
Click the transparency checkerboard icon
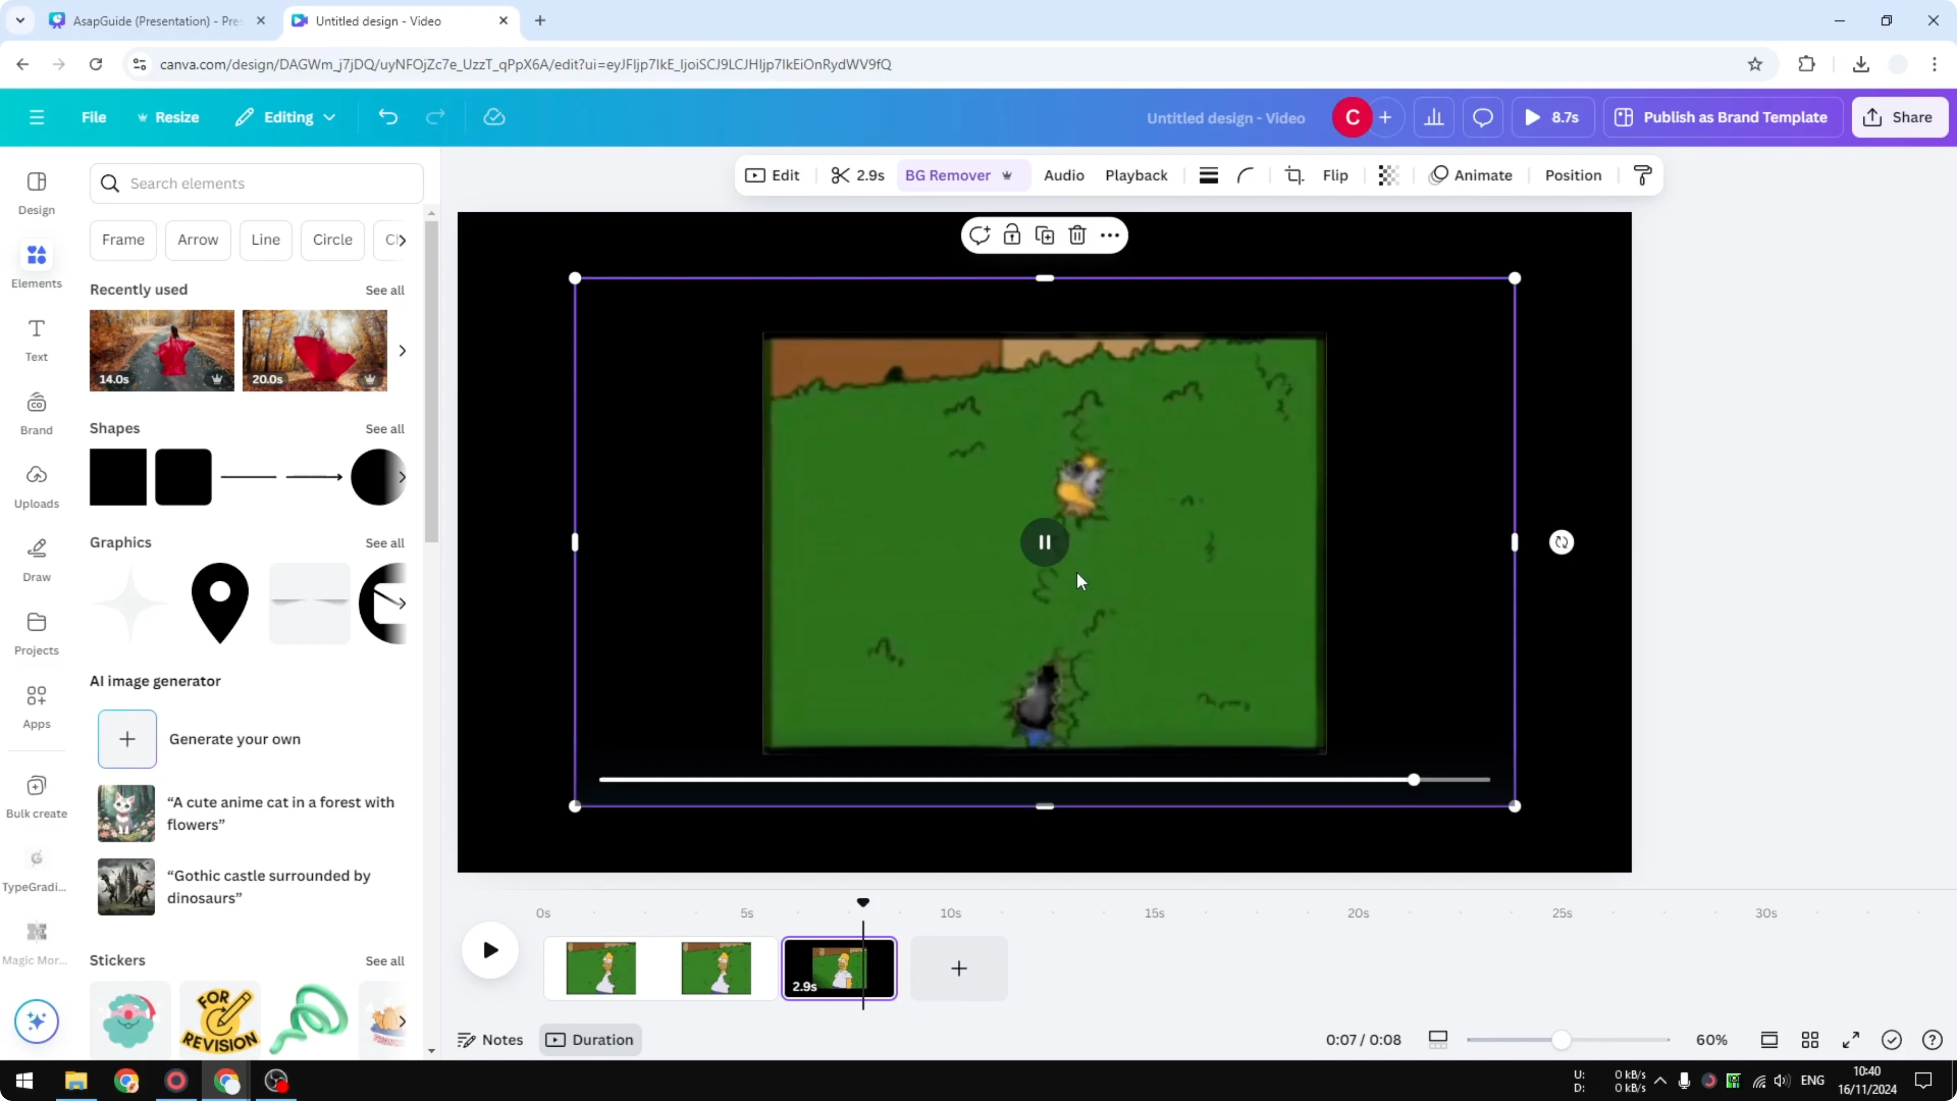(x=1388, y=176)
